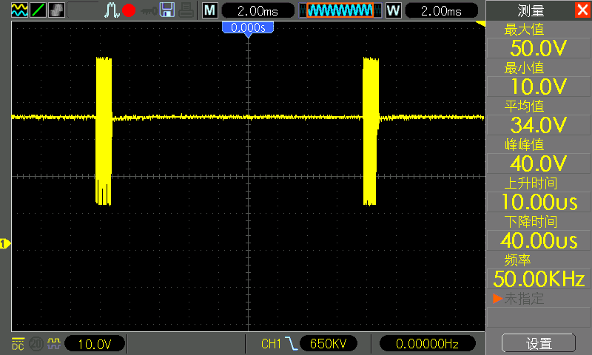The width and height of the screenshot is (592, 355).
Task: Click the key lock icon
Action: (x=149, y=11)
